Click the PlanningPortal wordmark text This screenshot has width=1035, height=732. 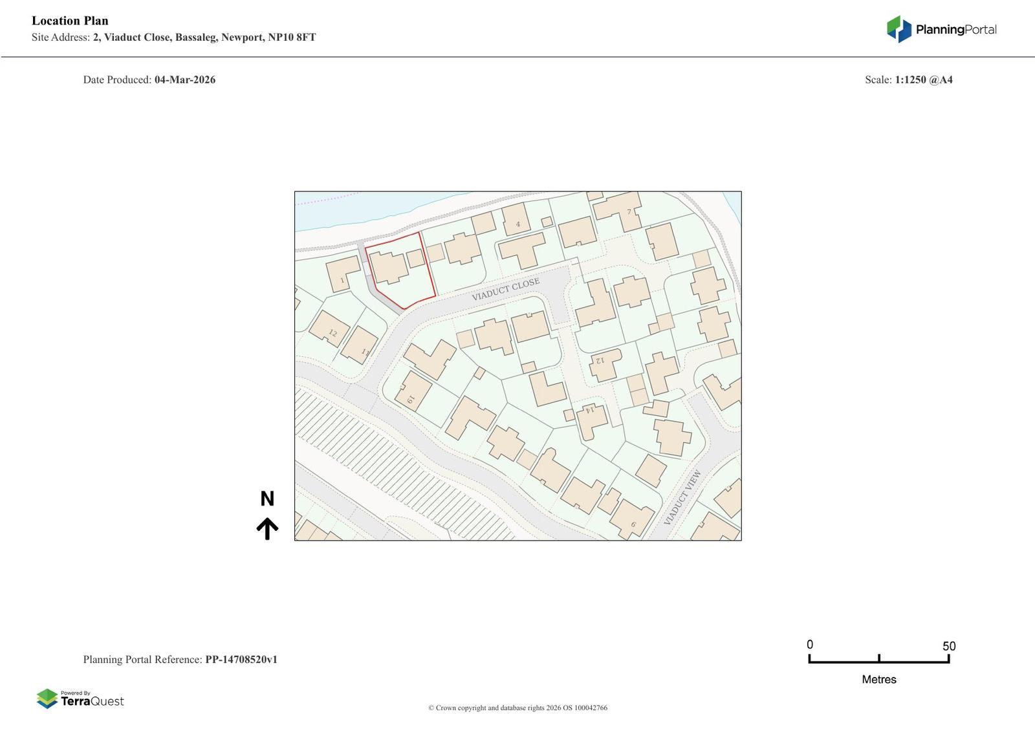click(x=955, y=30)
